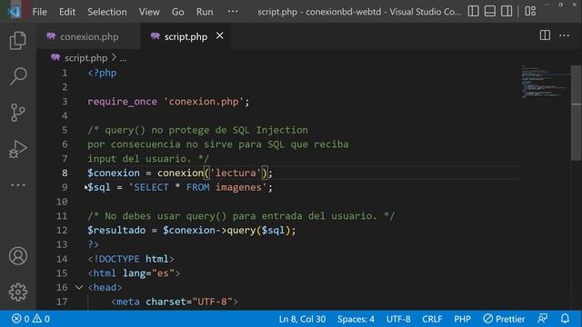
Task: Click comment text 'SQL Injection' on line 5
Action: tap(270, 130)
